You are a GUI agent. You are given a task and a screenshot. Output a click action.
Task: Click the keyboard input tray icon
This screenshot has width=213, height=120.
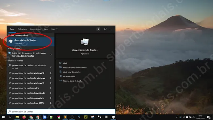(x=187, y=117)
